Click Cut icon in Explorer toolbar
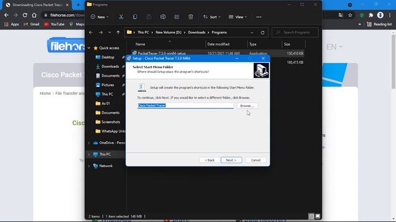Screen dimensions: 396x222 (x=121, y=17)
